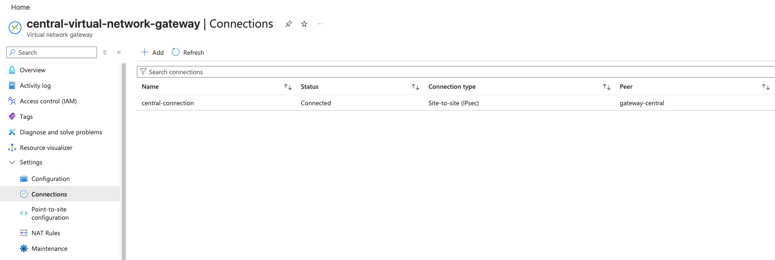Open the Activity log page
This screenshot has width=775, height=260.
[x=35, y=86]
